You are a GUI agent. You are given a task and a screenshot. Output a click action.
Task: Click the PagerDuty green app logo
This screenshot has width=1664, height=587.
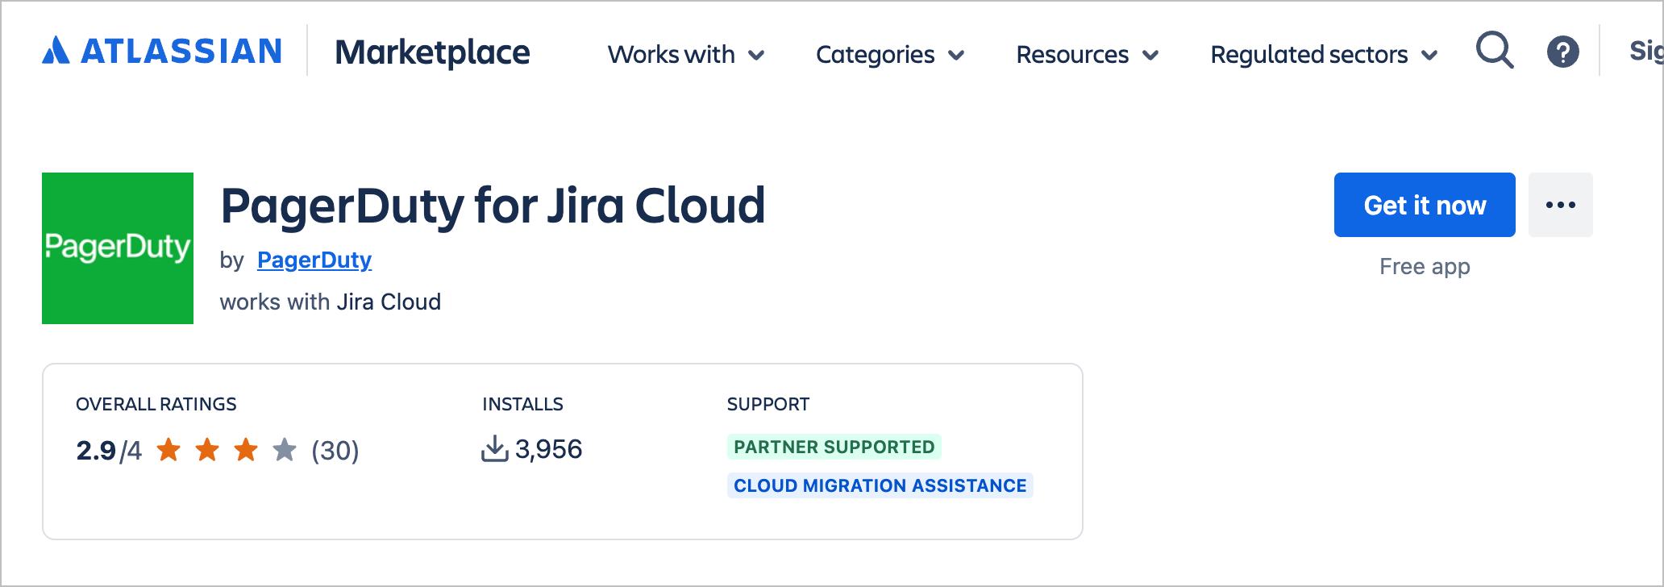(x=118, y=248)
